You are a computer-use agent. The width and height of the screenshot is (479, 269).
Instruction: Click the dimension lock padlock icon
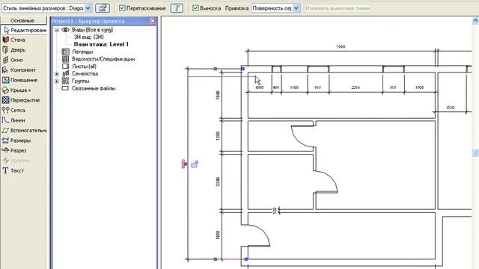click(195, 164)
